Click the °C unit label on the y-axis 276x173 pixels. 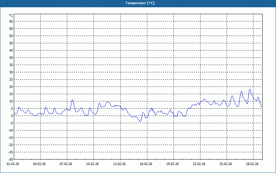[x=11, y=16]
